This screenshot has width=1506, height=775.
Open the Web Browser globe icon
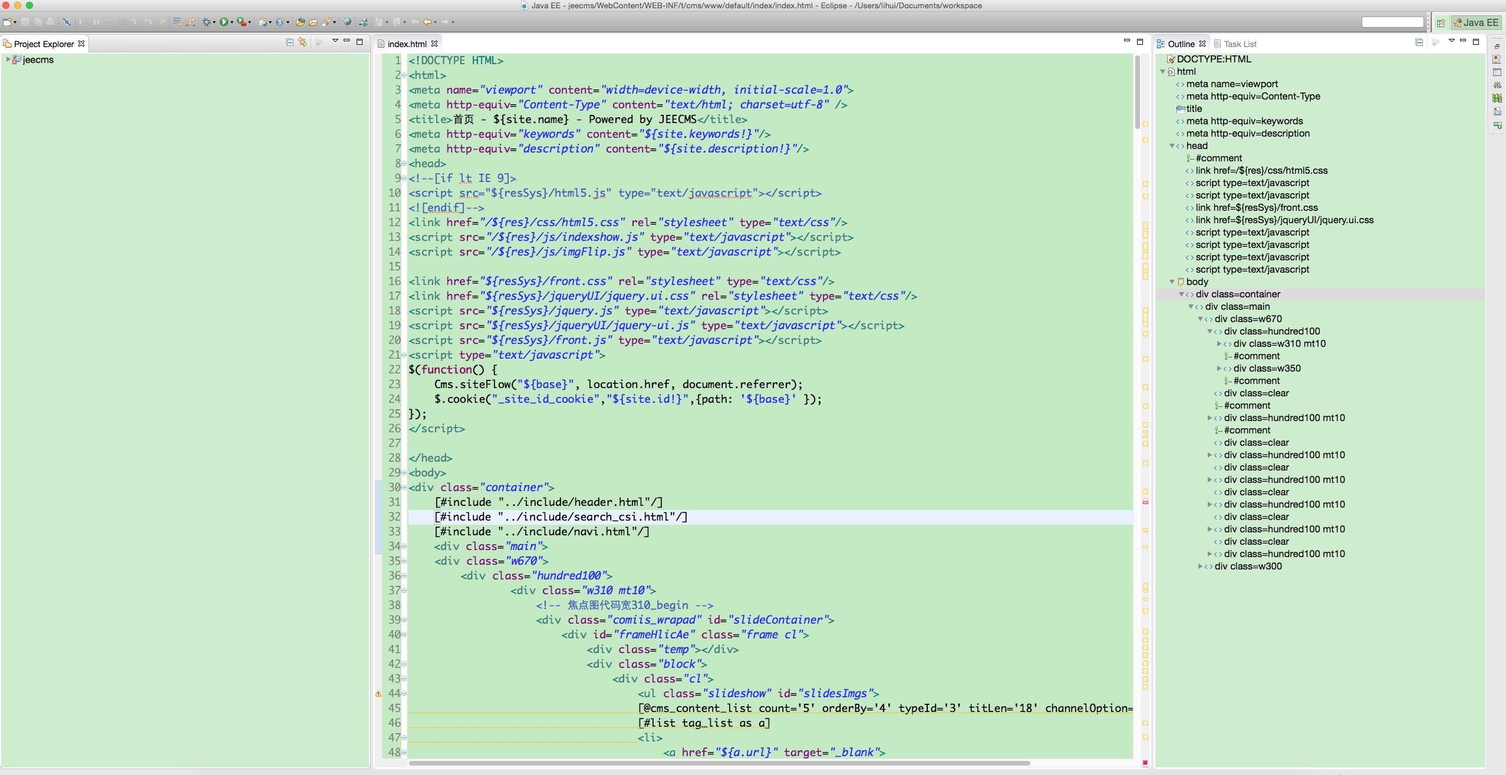click(x=348, y=22)
